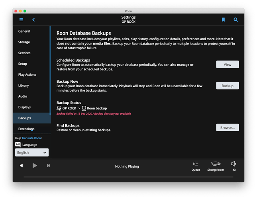Click the Find Backups heading
The image size is (257, 199).
68,125
